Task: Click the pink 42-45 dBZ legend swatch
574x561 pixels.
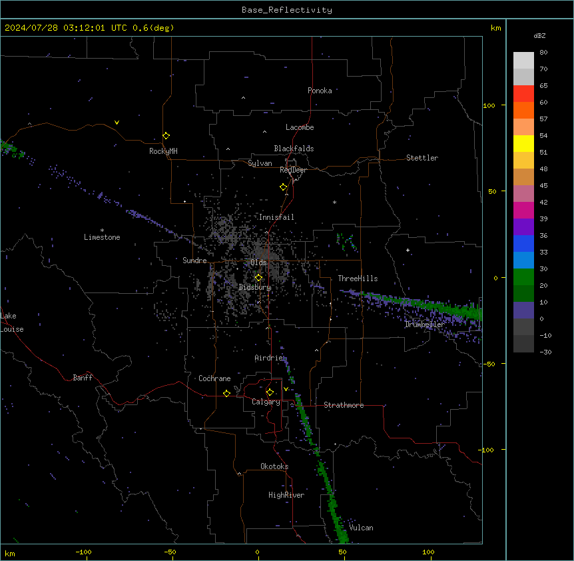Action: [523, 194]
